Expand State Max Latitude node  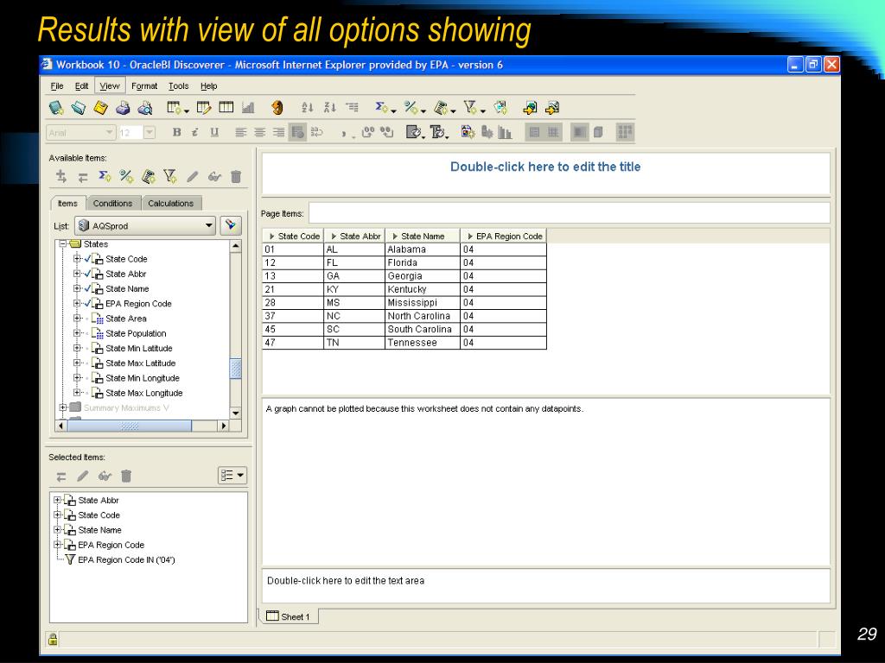click(x=77, y=363)
